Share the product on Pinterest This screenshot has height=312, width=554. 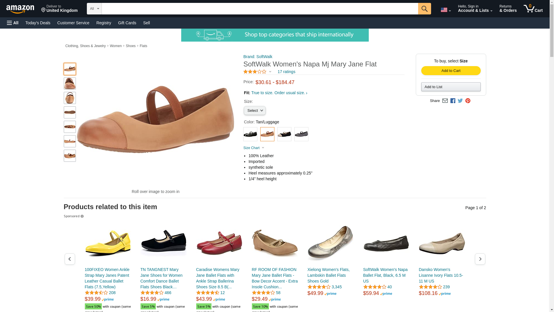point(468,101)
